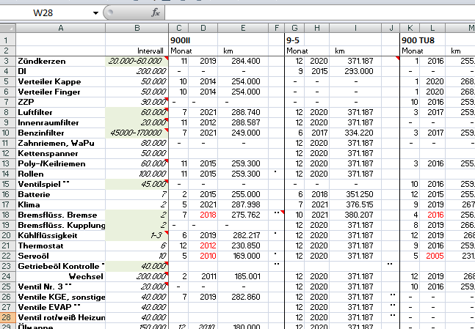Select the 'Kettenspanner' cell

pyautogui.click(x=61, y=154)
